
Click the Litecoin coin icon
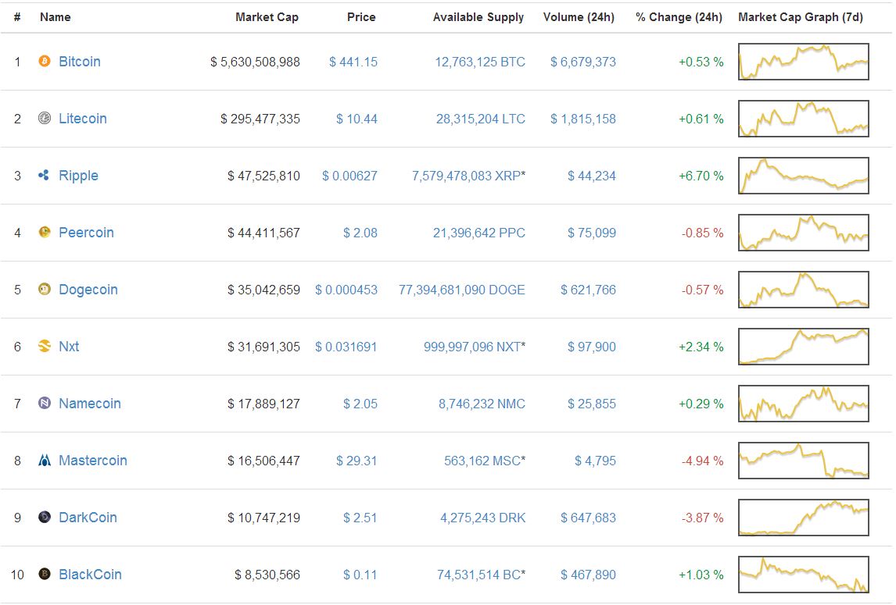45,118
